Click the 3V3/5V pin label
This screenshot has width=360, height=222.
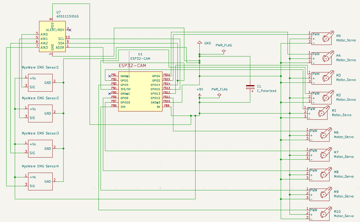tap(125, 89)
